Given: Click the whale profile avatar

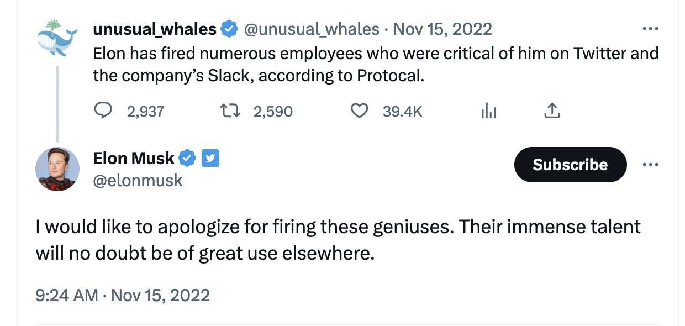Looking at the screenshot, I should pyautogui.click(x=57, y=38).
